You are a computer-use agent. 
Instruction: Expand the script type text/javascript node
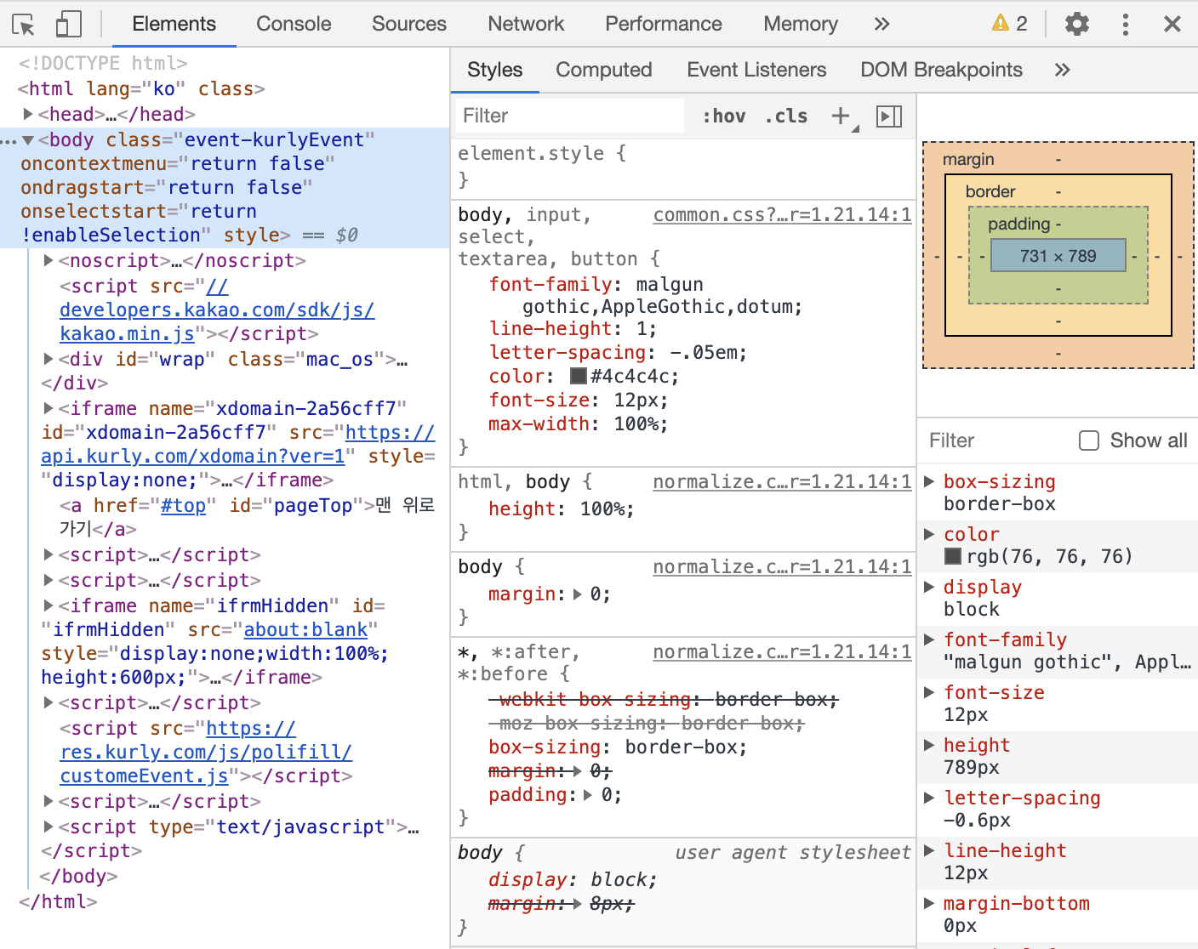49,827
